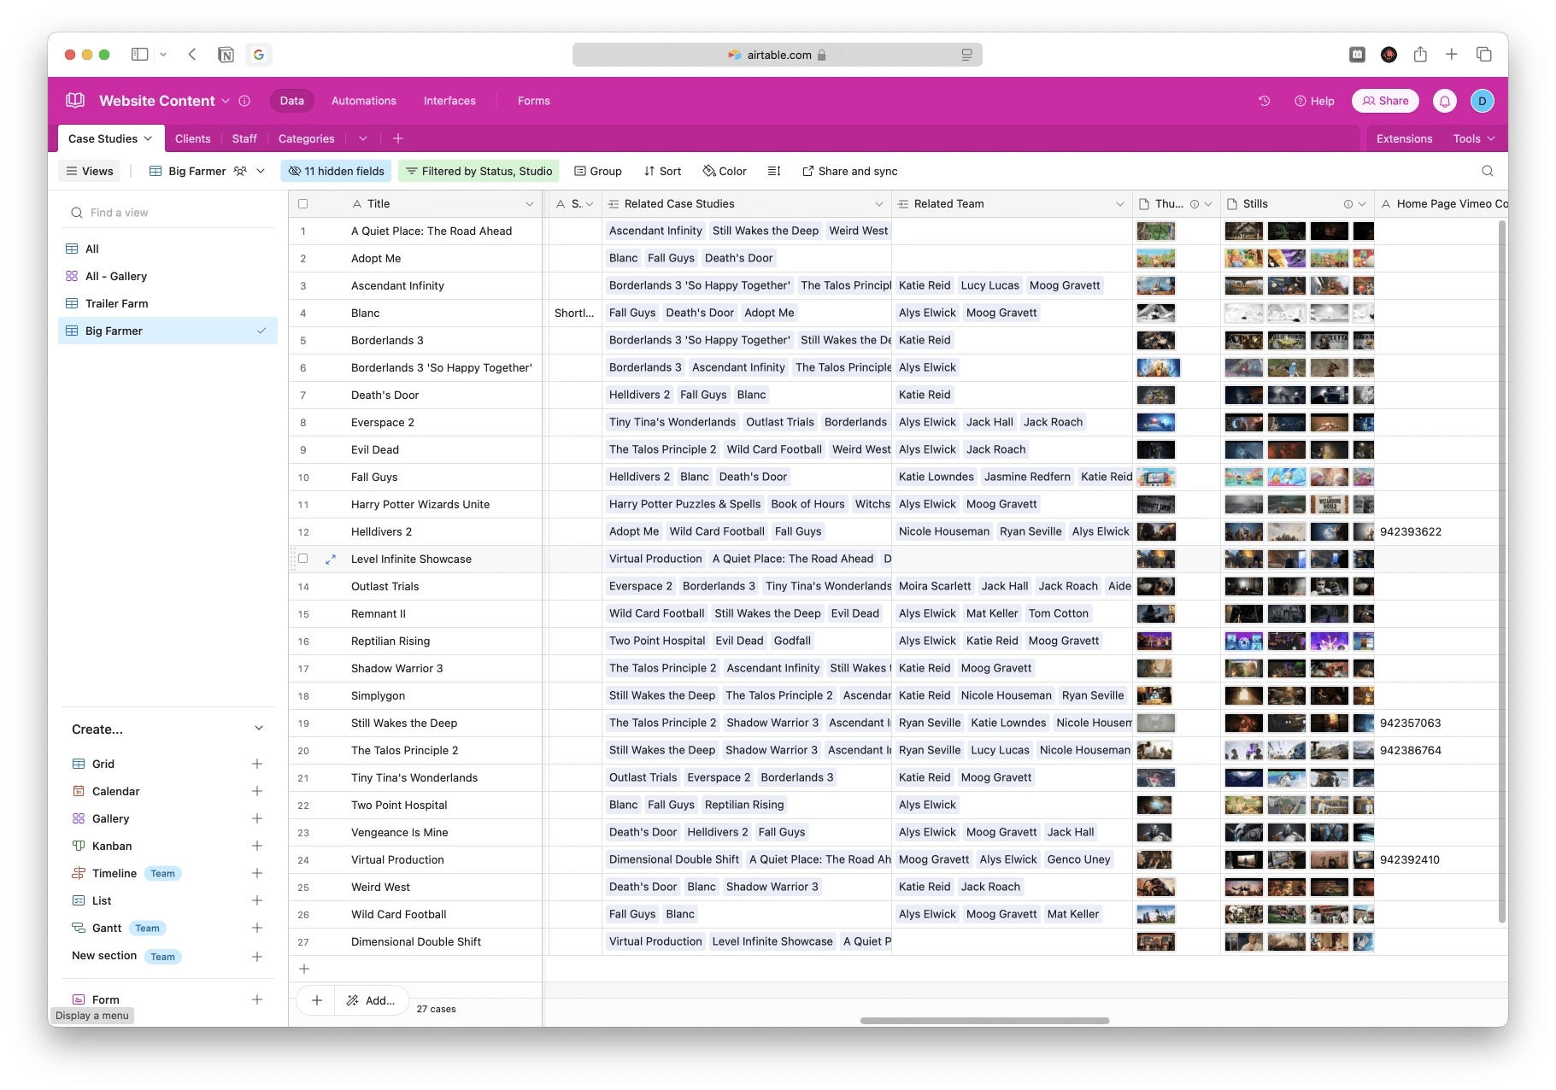Click the Extensions button
This screenshot has width=1556, height=1090.
click(1404, 138)
